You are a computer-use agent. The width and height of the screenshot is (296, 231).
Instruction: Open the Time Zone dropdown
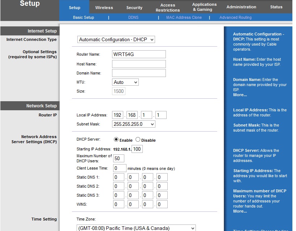[x=136, y=228]
